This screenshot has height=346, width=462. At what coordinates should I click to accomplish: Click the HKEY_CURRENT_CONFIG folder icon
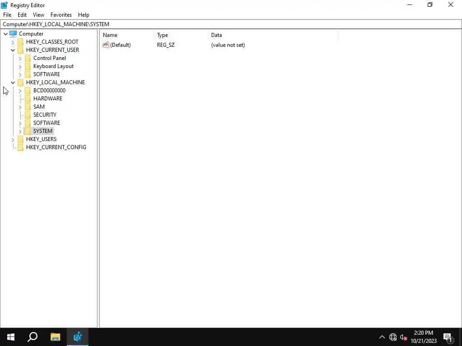(x=20, y=147)
